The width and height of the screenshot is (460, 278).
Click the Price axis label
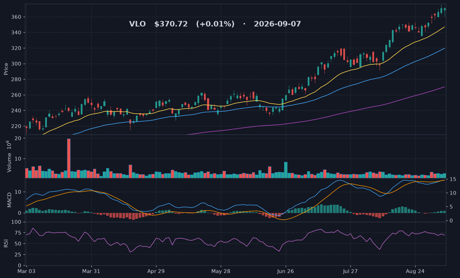coord(6,69)
